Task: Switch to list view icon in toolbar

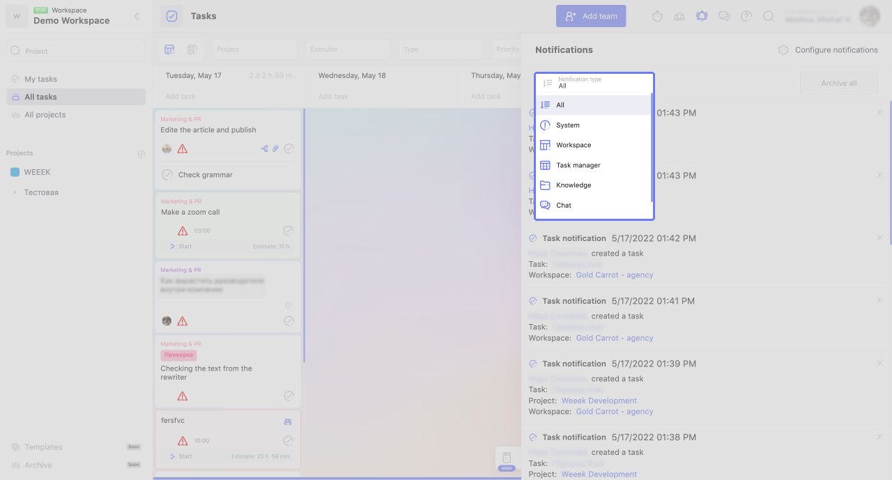Action: 192,49
